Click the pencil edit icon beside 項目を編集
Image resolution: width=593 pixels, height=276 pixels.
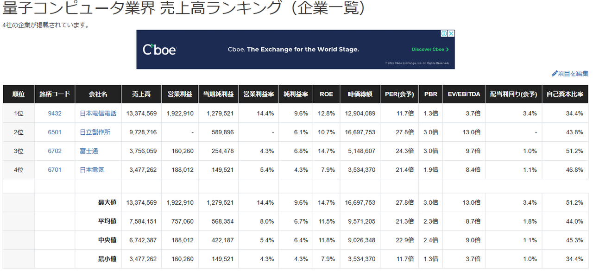(555, 73)
